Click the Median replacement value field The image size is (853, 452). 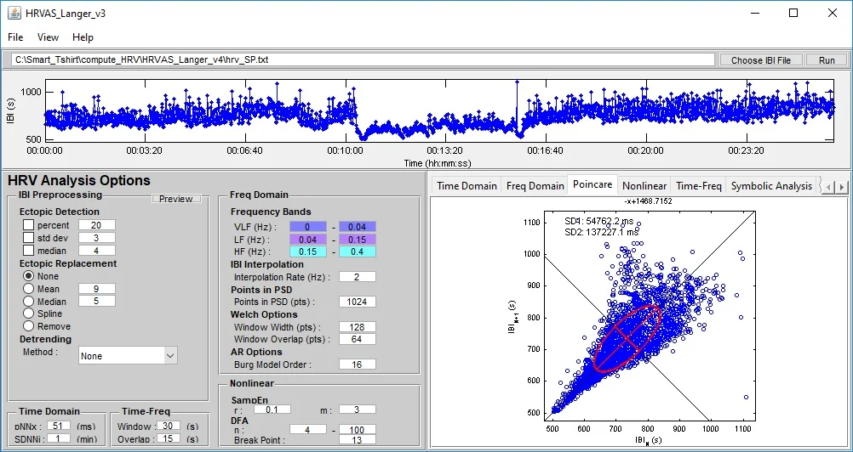point(97,301)
